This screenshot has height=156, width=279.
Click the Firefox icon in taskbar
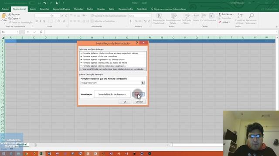[x=34, y=153]
